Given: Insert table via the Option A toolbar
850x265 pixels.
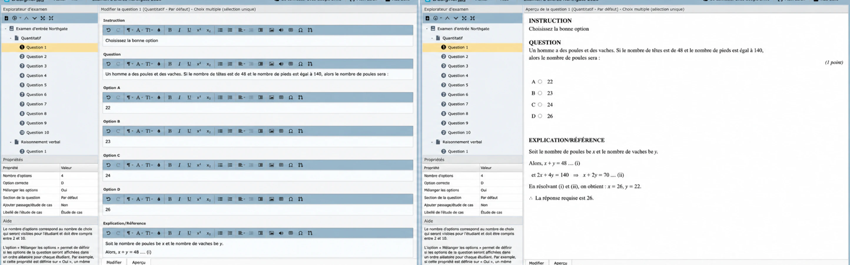Looking at the screenshot, I should pyautogui.click(x=281, y=98).
